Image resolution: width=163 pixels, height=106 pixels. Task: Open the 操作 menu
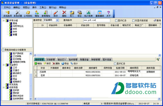[x=35, y=8]
